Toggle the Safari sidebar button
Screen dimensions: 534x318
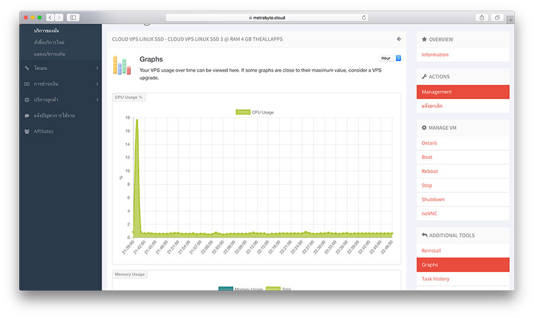tap(72, 18)
